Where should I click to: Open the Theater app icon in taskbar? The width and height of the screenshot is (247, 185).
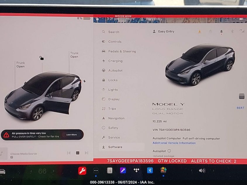coord(109,170)
